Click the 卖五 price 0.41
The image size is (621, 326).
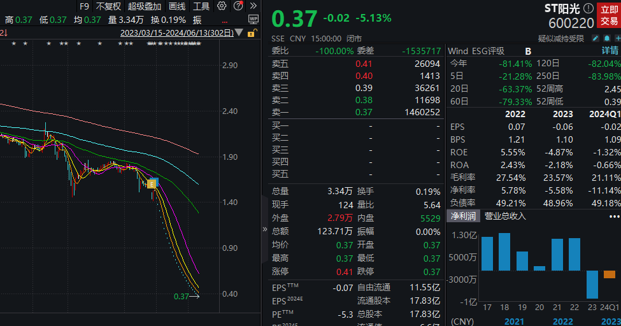click(364, 64)
